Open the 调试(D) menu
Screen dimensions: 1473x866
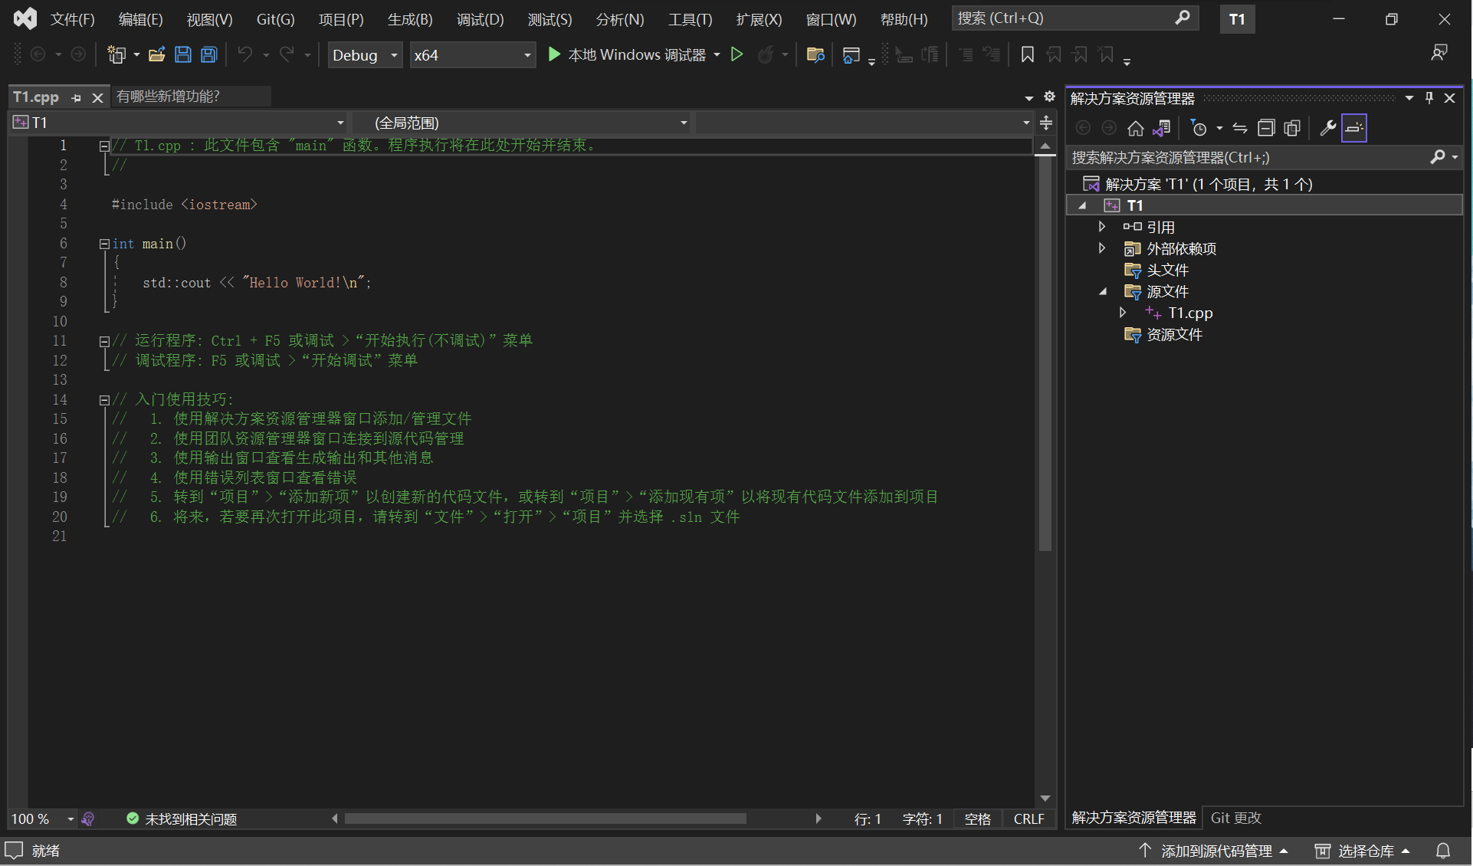[x=481, y=19]
